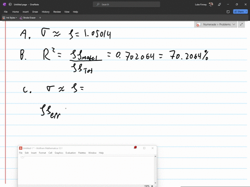Close the Wolfram Mathematica window
Viewport: 250px width, 187px height.
tap(153, 148)
